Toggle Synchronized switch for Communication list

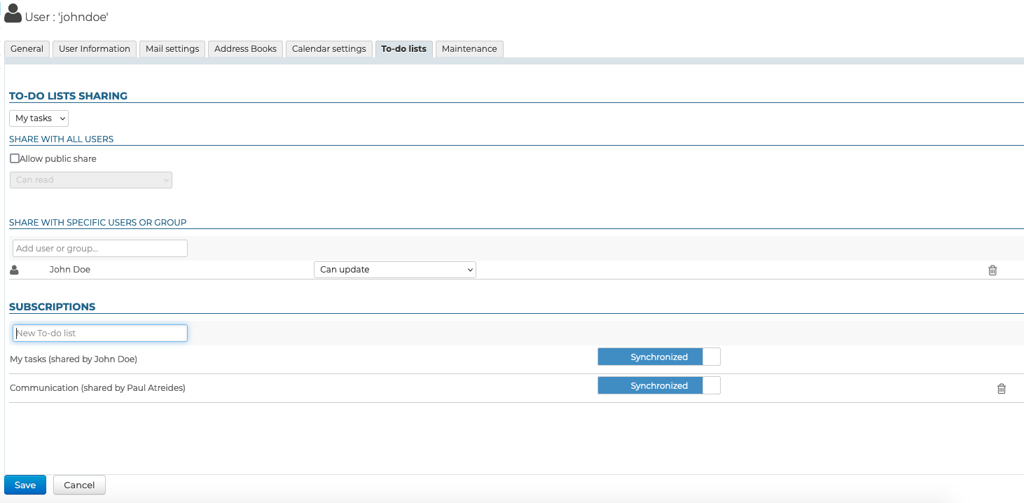click(658, 386)
